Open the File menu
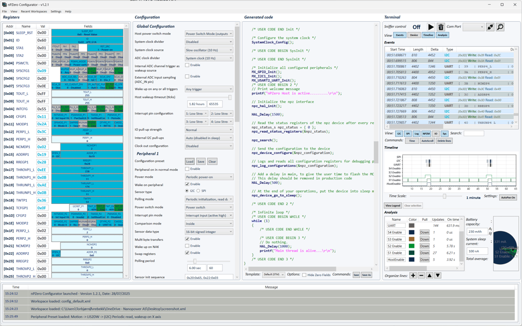Viewport: 522px width, 326px height. point(4,11)
